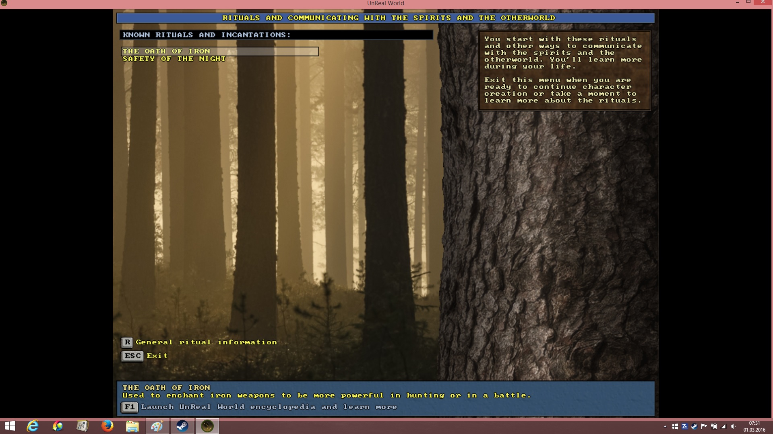
Task: Open File Explorer from the taskbar
Action: pyautogui.click(x=132, y=426)
